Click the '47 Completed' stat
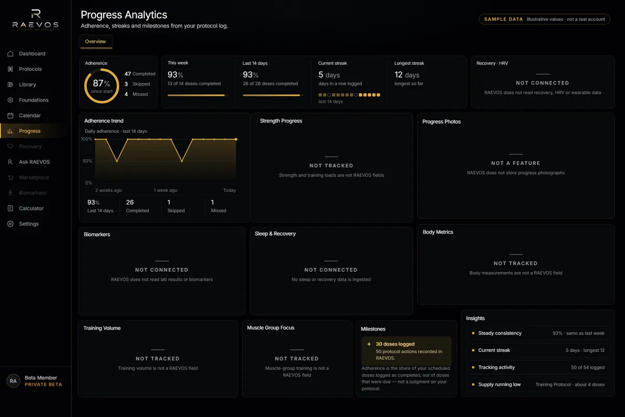This screenshot has width=625, height=417. tap(140, 74)
